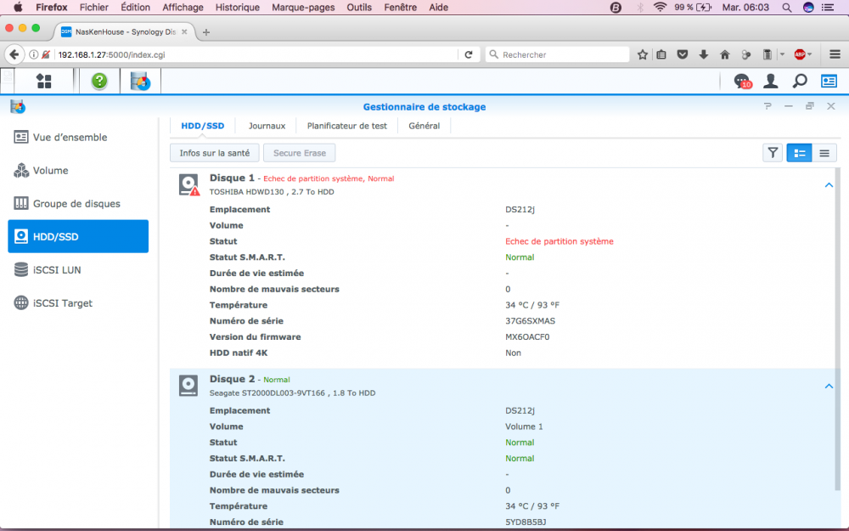Image resolution: width=849 pixels, height=531 pixels.
Task: Switch to compact list view icon
Action: point(824,153)
